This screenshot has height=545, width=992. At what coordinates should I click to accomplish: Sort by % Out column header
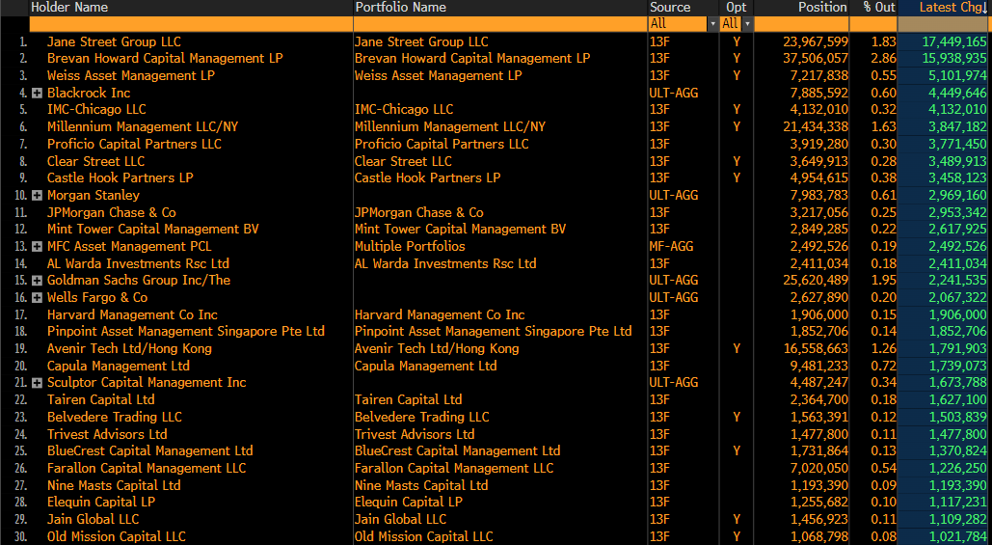(879, 8)
